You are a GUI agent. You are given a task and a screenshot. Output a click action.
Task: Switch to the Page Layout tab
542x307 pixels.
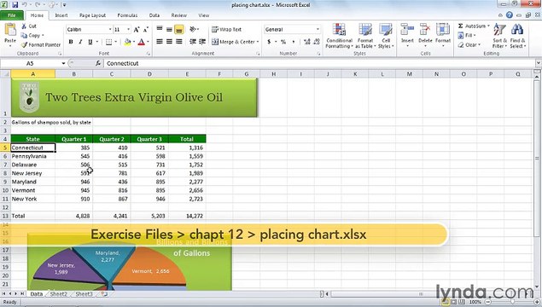pos(93,15)
